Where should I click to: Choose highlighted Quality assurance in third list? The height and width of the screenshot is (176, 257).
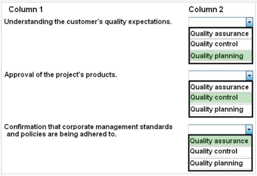coord(220,141)
